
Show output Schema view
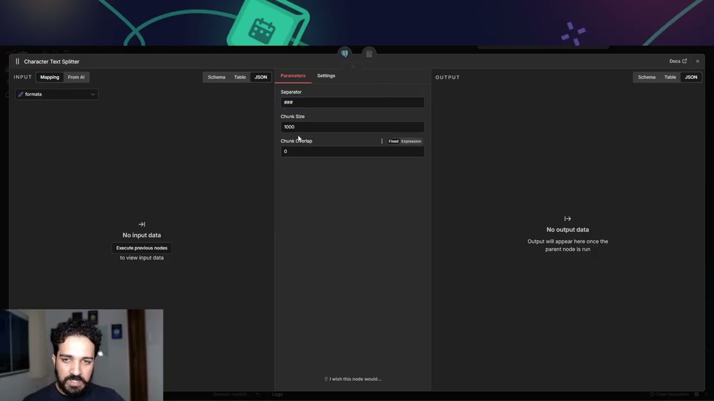[647, 77]
